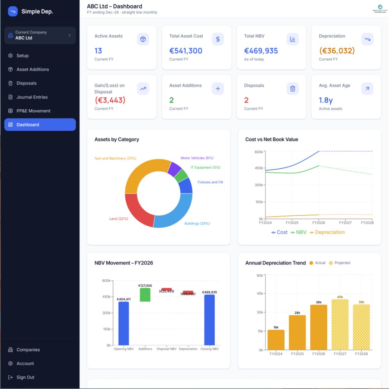Click the green IT Equipment donut slice
Image resolution: width=389 pixels, height=389 pixels.
point(181,176)
